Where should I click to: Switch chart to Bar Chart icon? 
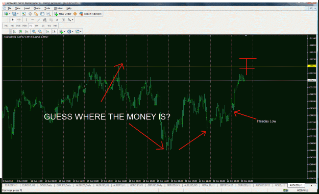(x=14, y=32)
